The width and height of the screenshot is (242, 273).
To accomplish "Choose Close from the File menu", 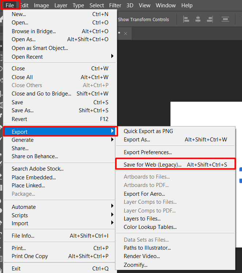I will (x=60, y=69).
